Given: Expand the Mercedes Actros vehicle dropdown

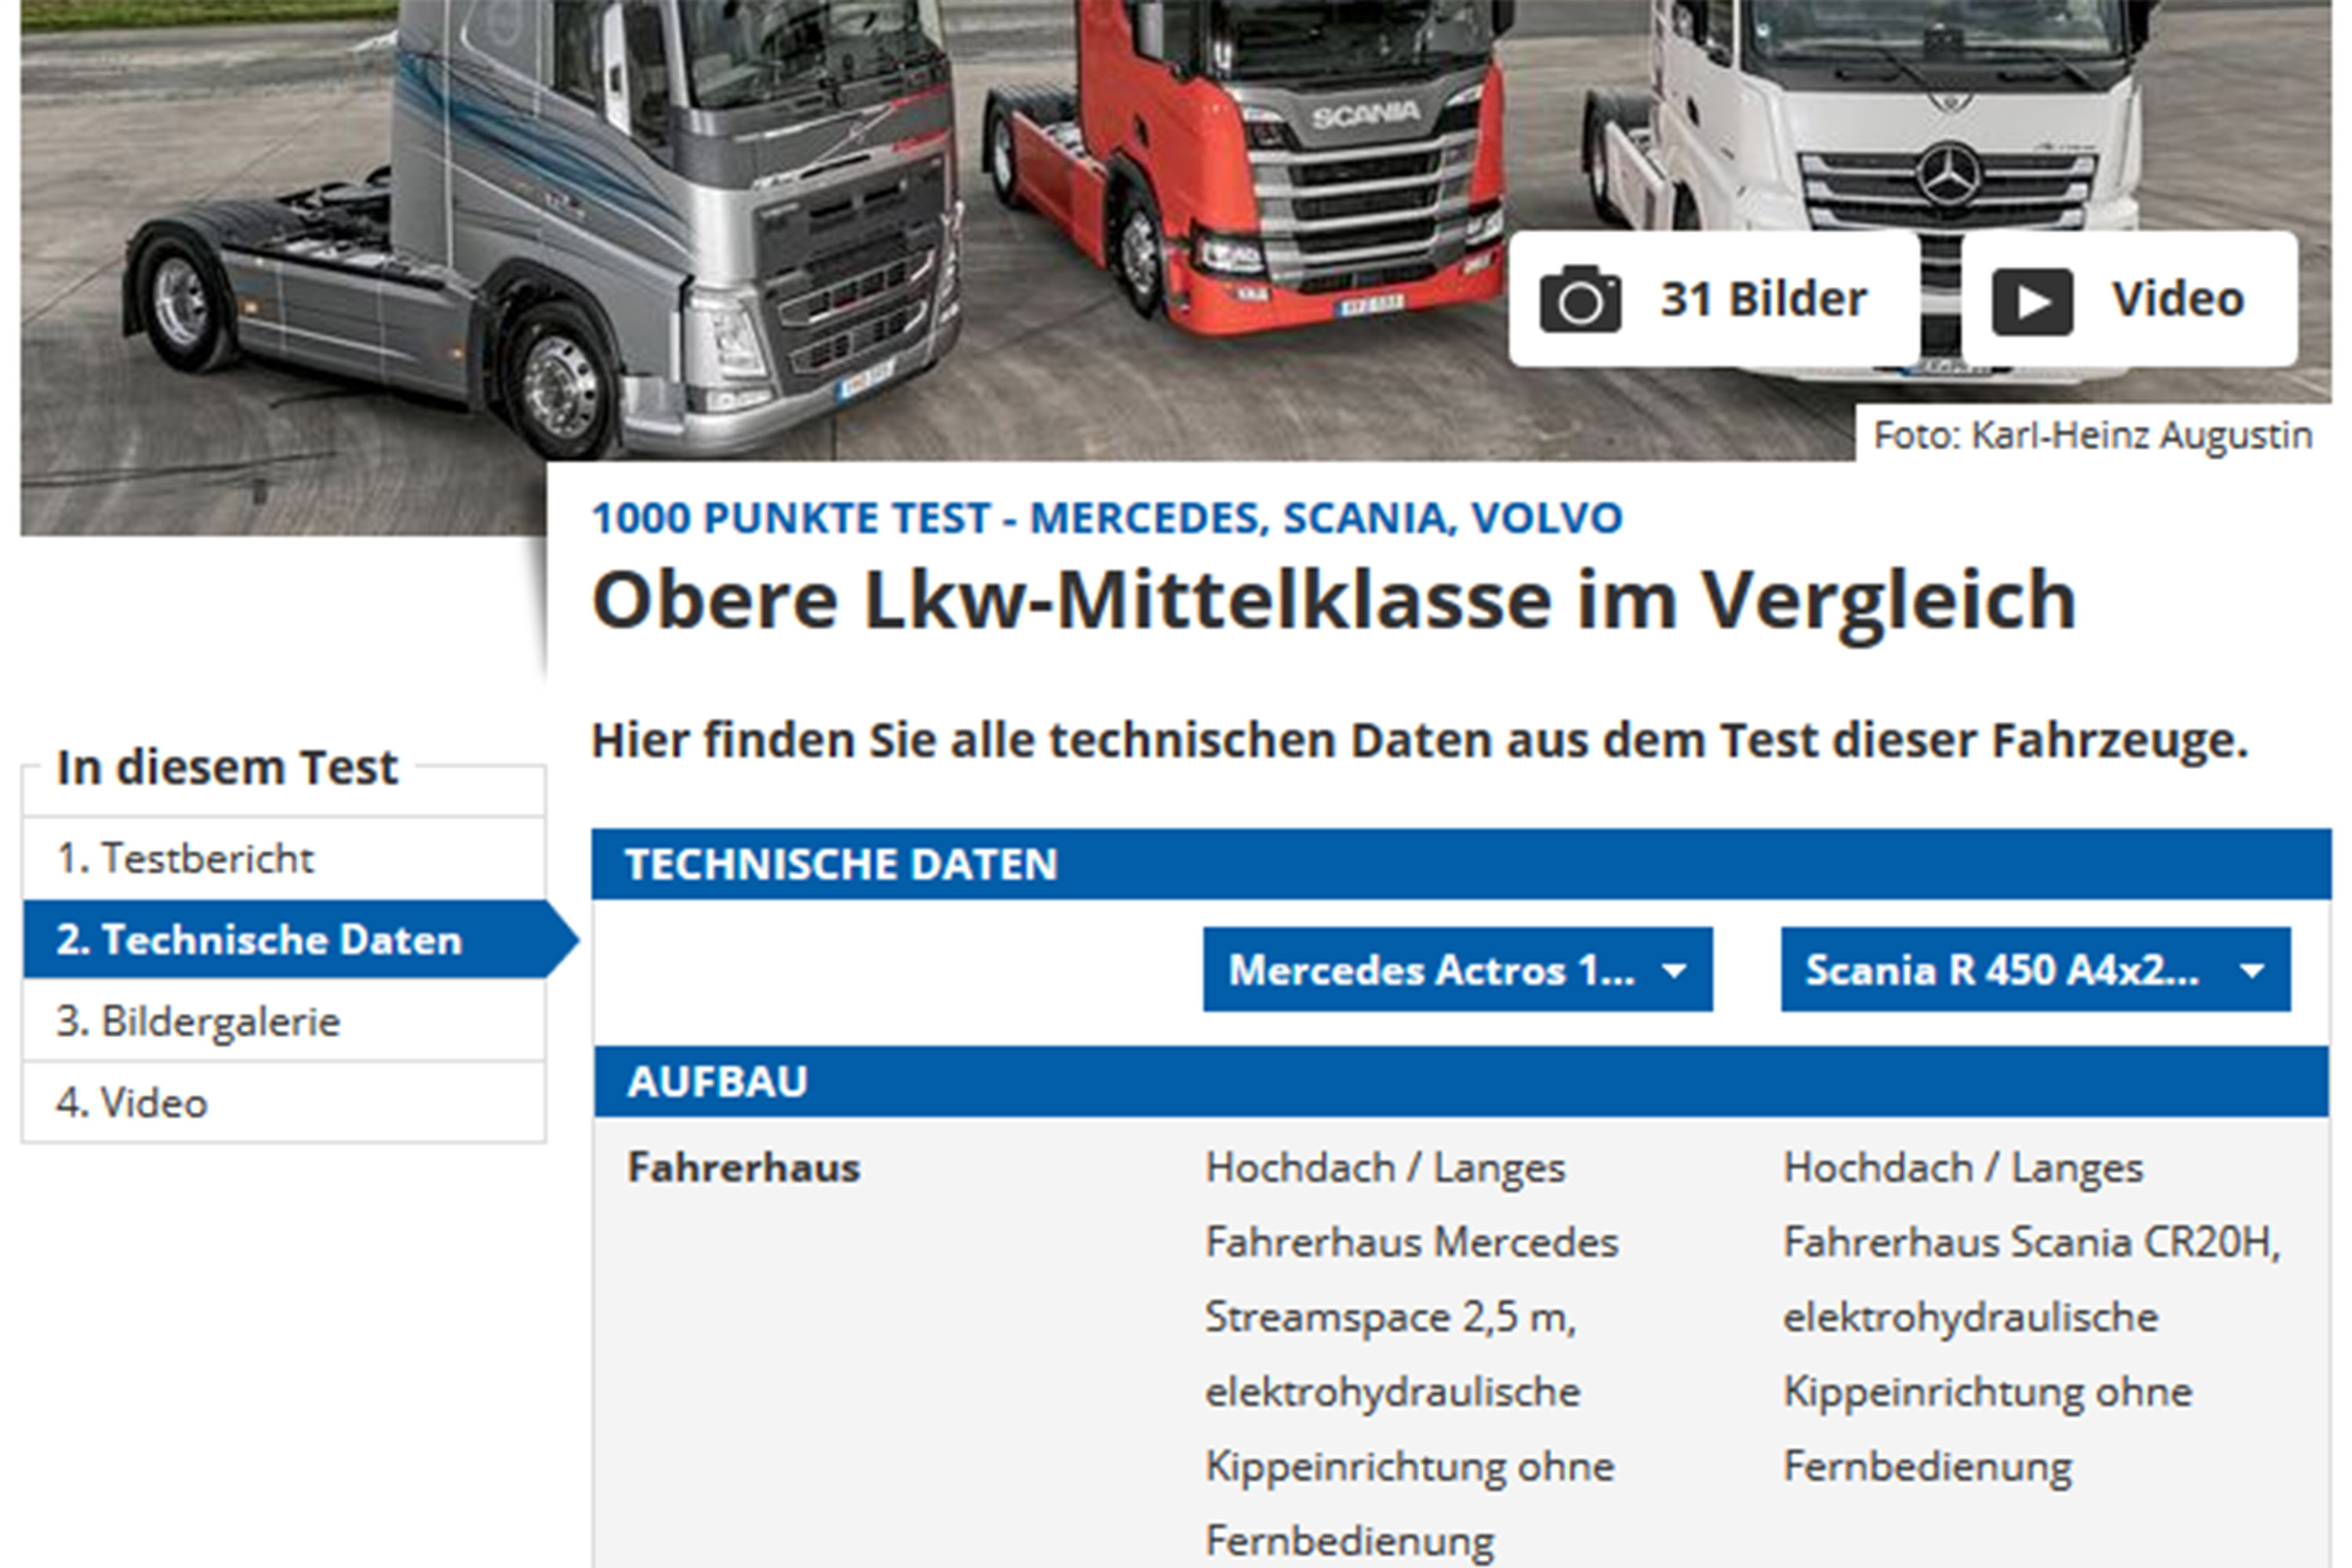Looking at the screenshot, I should 1457,969.
